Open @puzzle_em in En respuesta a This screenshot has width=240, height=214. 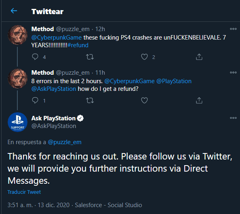pos(65,142)
